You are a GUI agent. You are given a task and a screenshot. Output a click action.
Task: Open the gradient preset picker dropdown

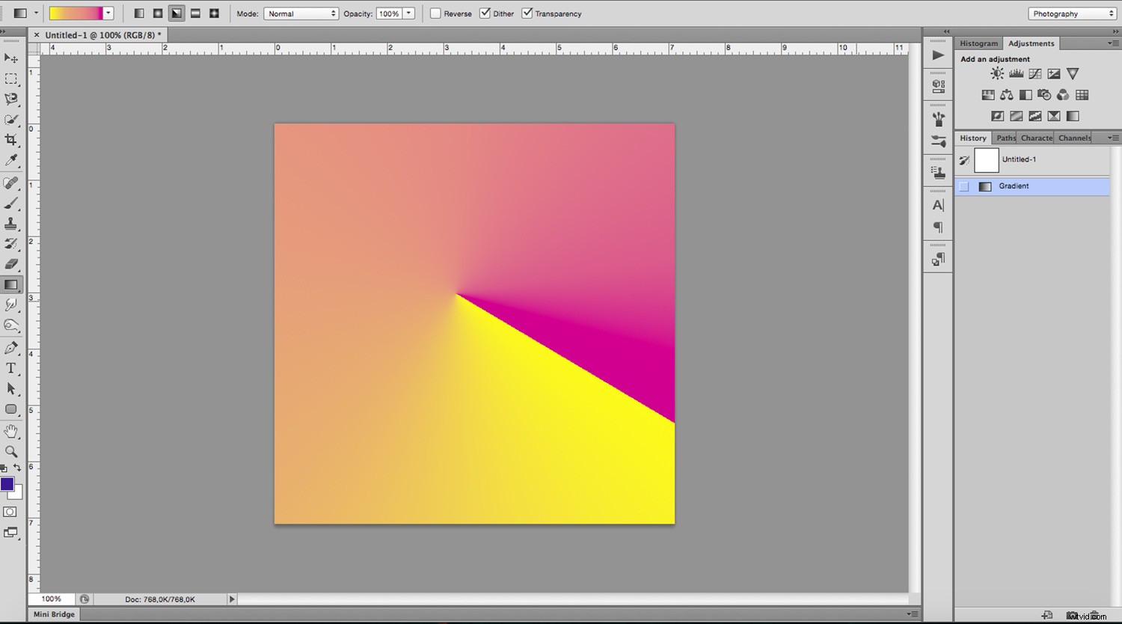tap(107, 13)
